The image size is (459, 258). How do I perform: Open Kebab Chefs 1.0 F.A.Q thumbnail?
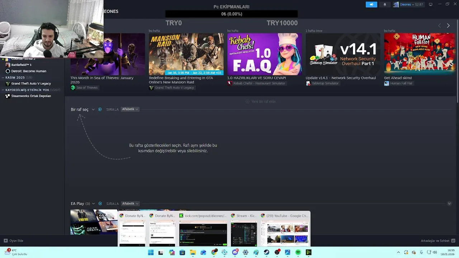click(264, 54)
